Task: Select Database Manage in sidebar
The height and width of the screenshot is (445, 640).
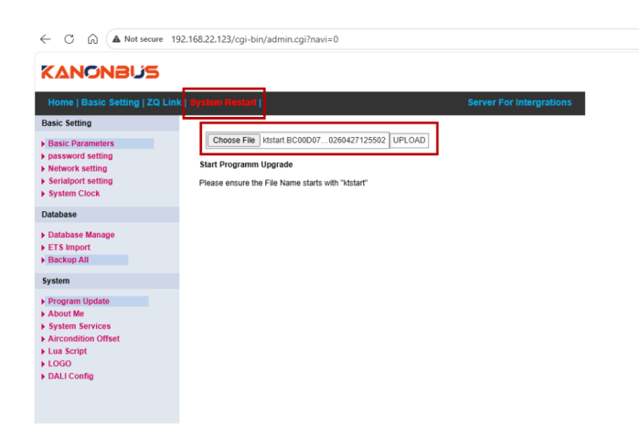Action: 81,235
